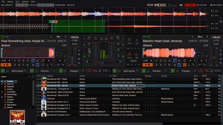Viewport: 223px width, 125px height.
Task: Click FX2 headphone monitoring icon in effects row
Action: click(x=212, y=71)
